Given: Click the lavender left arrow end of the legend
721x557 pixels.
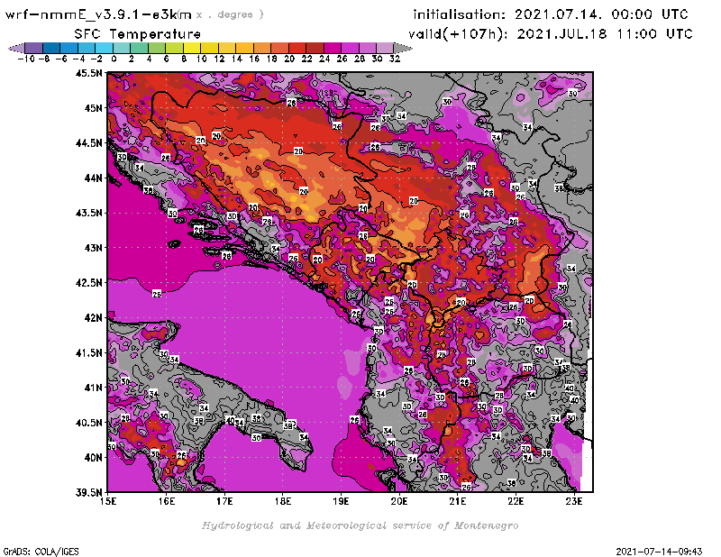Looking at the screenshot, I should 16,48.
